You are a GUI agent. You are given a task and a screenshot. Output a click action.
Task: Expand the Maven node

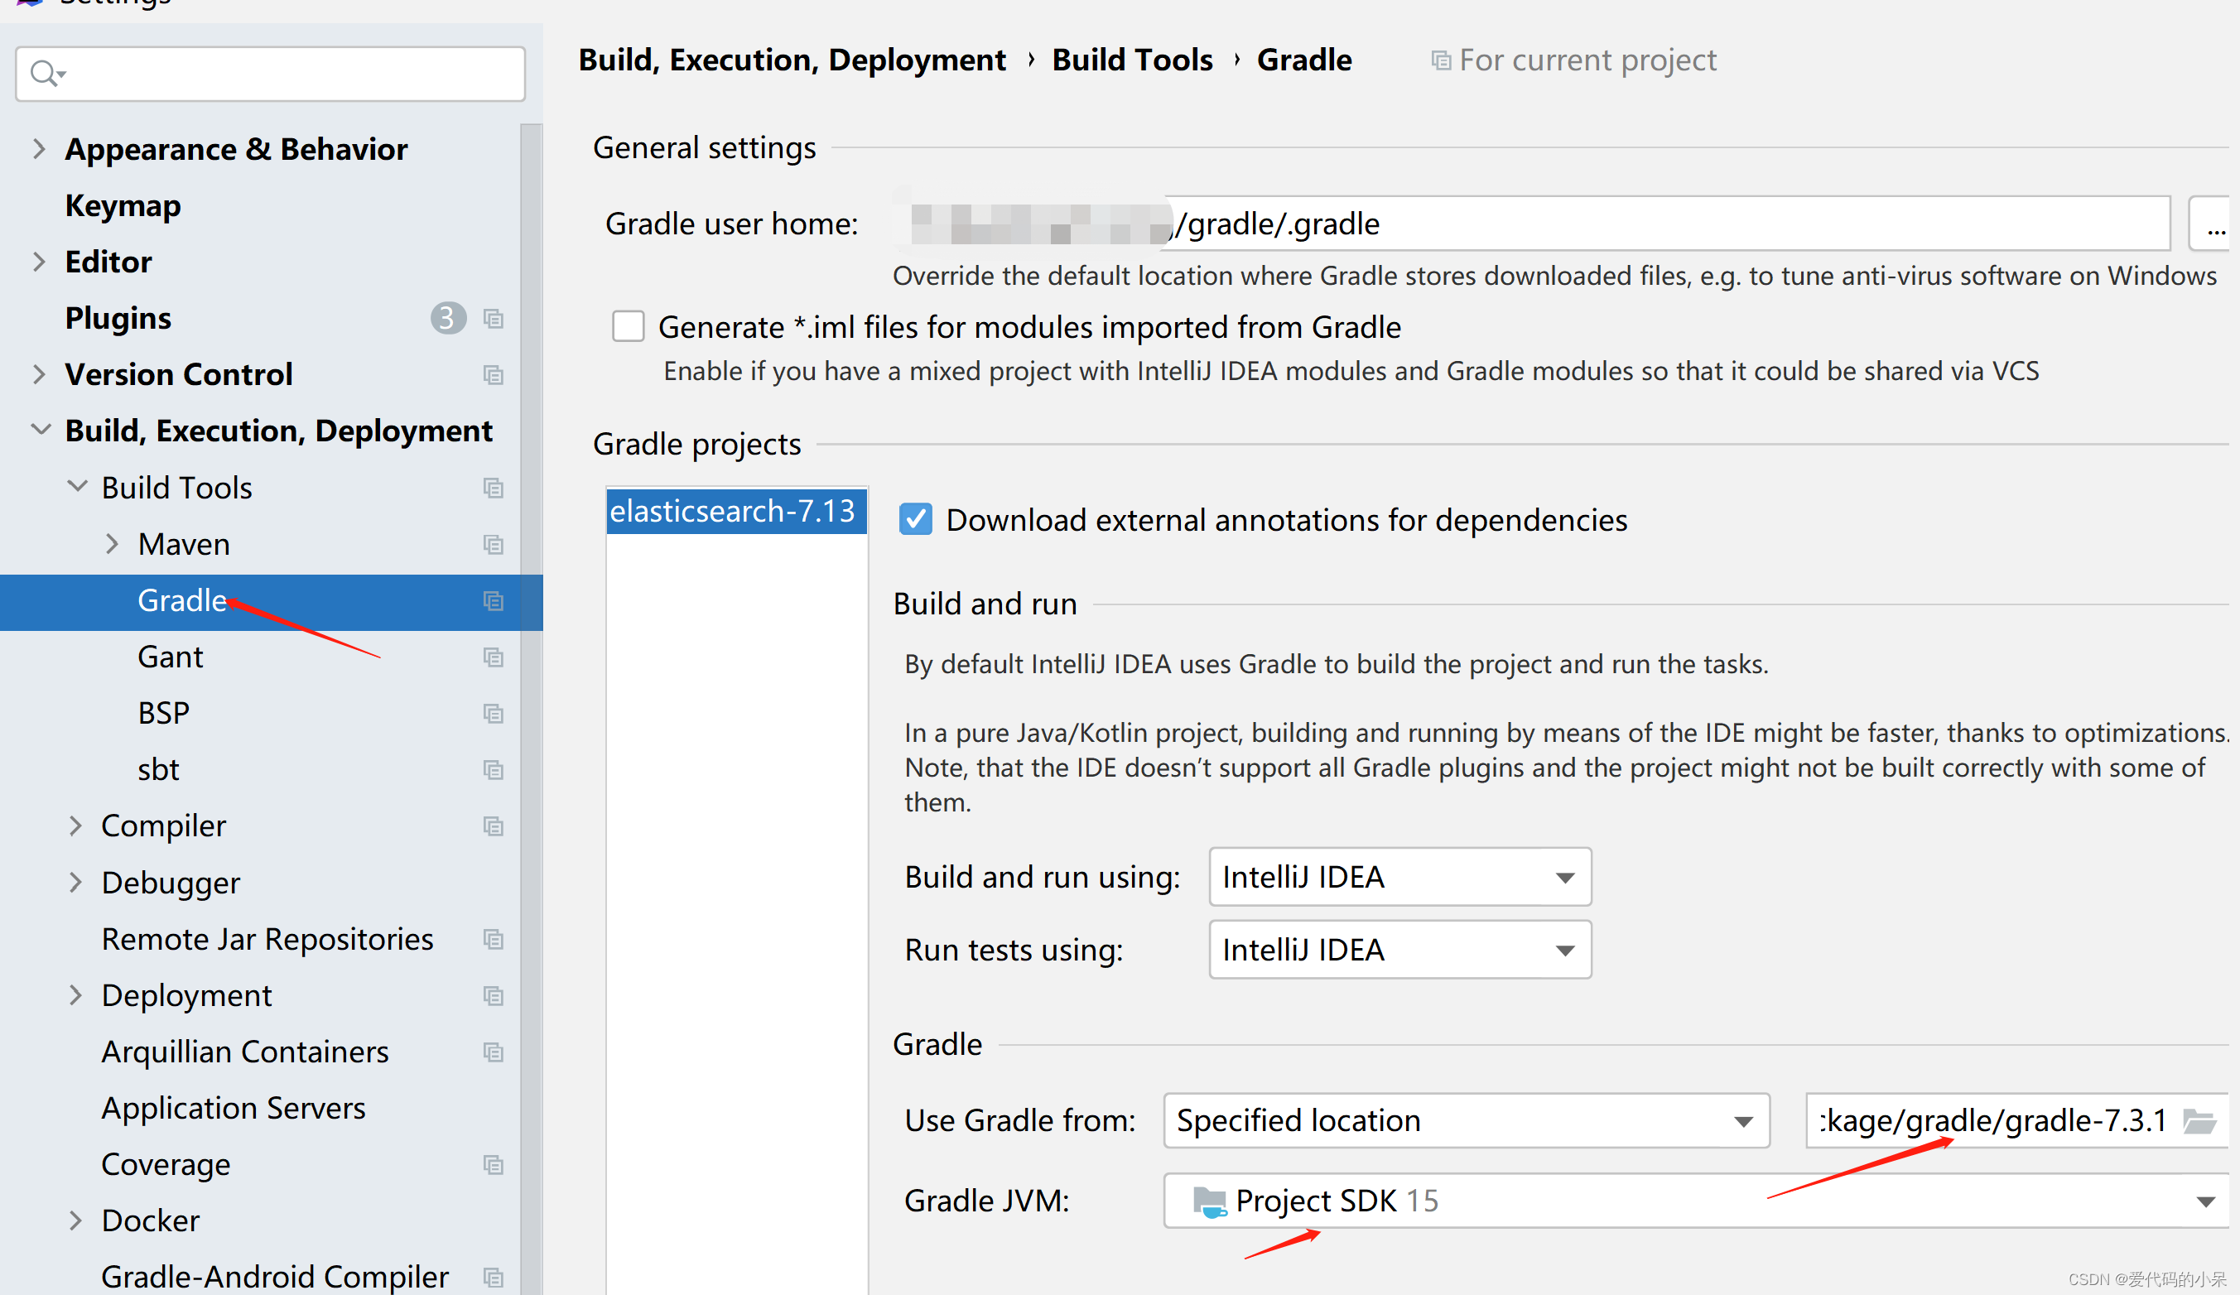[x=112, y=543]
